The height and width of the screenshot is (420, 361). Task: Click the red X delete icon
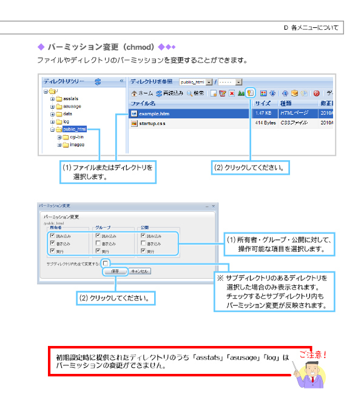pyautogui.click(x=232, y=93)
